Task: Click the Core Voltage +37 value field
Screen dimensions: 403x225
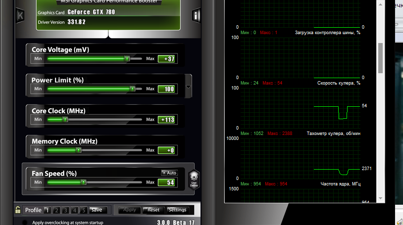Action: 167,59
